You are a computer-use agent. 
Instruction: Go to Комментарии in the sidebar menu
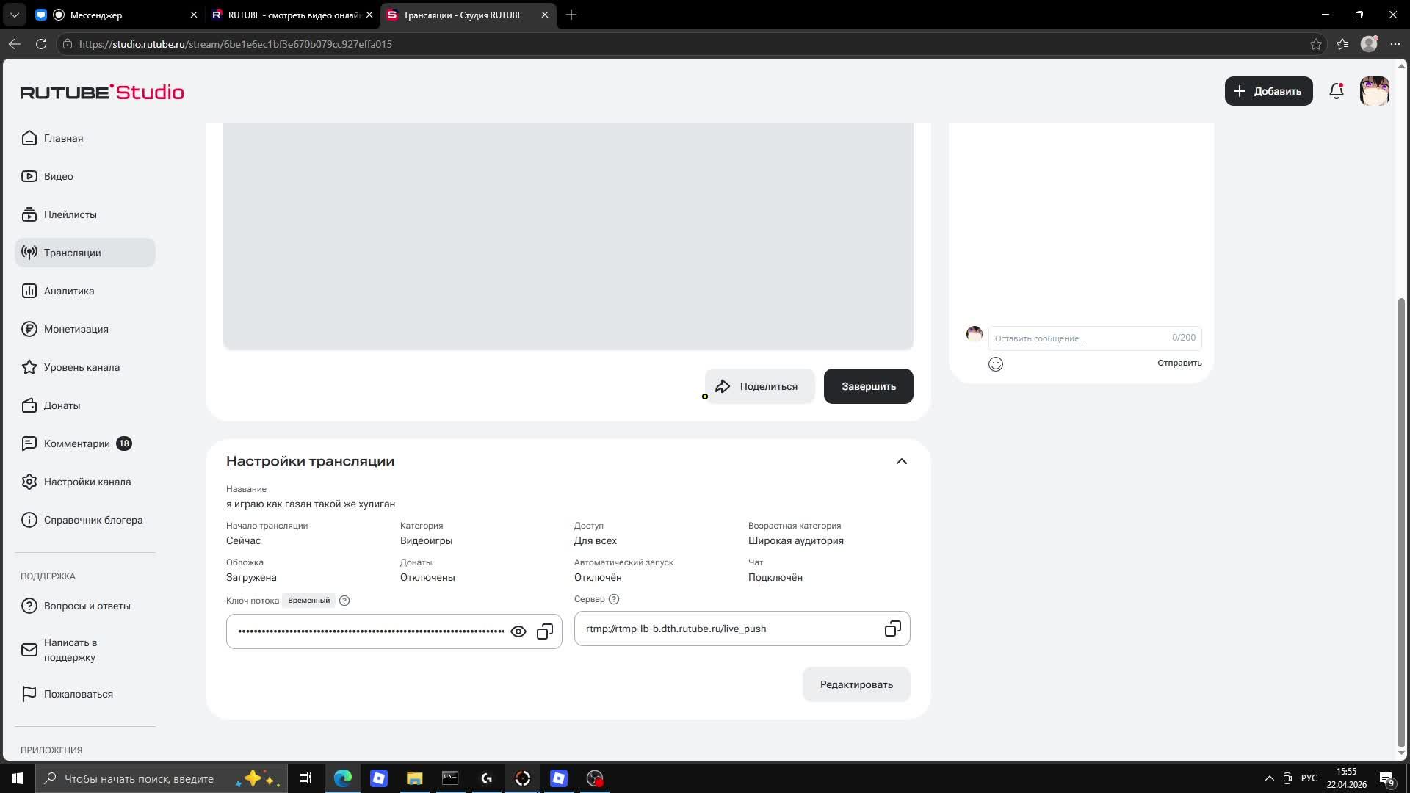[x=76, y=443]
